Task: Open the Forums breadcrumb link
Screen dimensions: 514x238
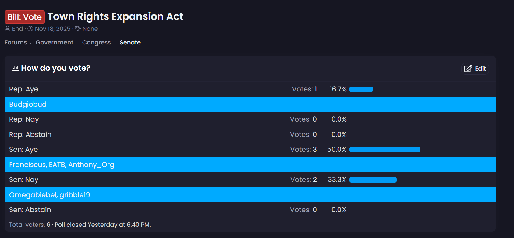Action: [x=16, y=42]
